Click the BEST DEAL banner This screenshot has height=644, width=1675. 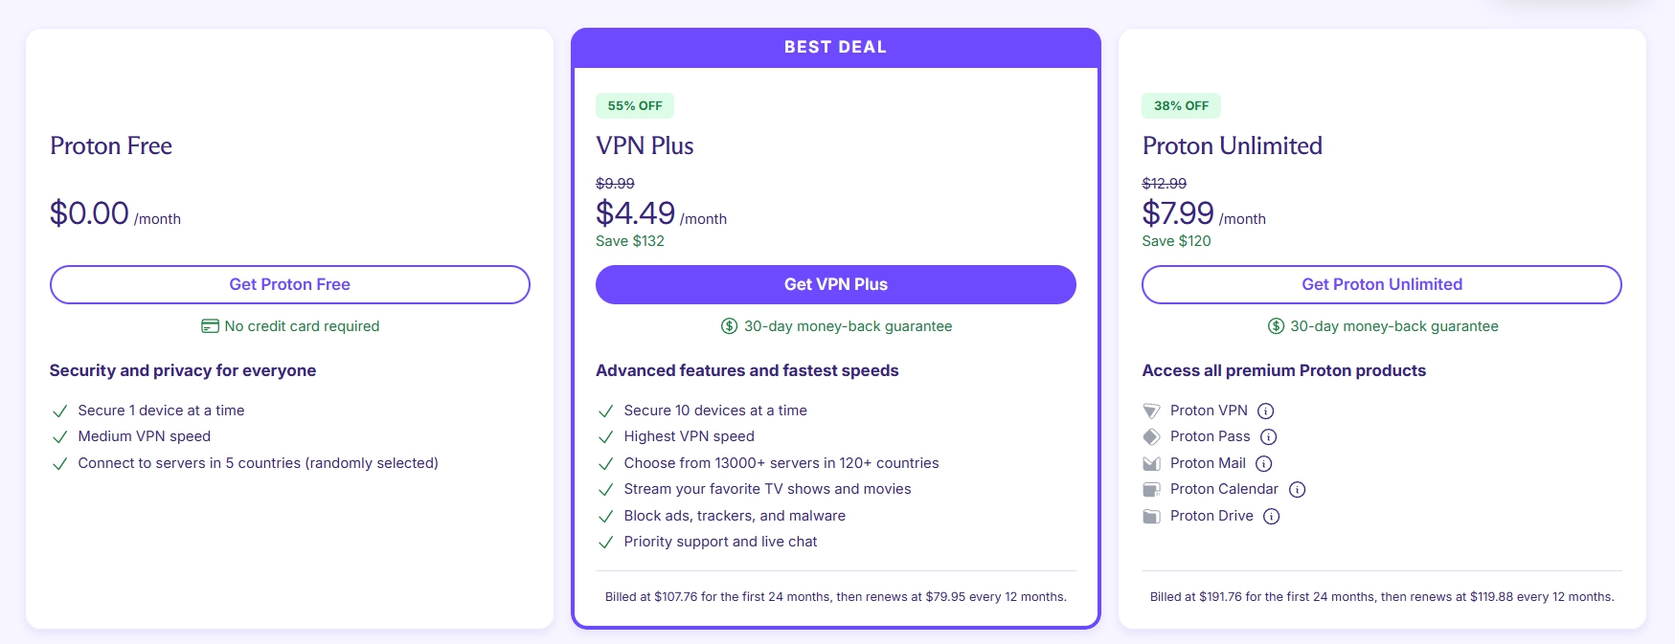click(x=835, y=47)
